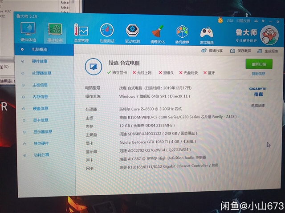This screenshot has width=285, height=213.
Task: Click the GIGABYTE 技嘉 brand logo
Action: point(258,92)
